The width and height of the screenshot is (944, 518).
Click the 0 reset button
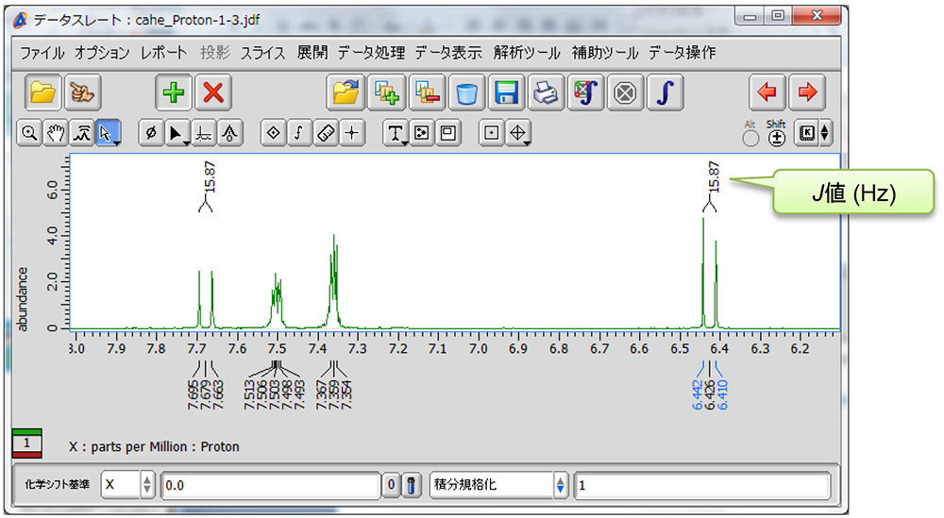(x=391, y=485)
